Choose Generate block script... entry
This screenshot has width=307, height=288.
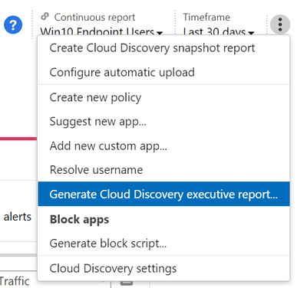click(x=163, y=244)
